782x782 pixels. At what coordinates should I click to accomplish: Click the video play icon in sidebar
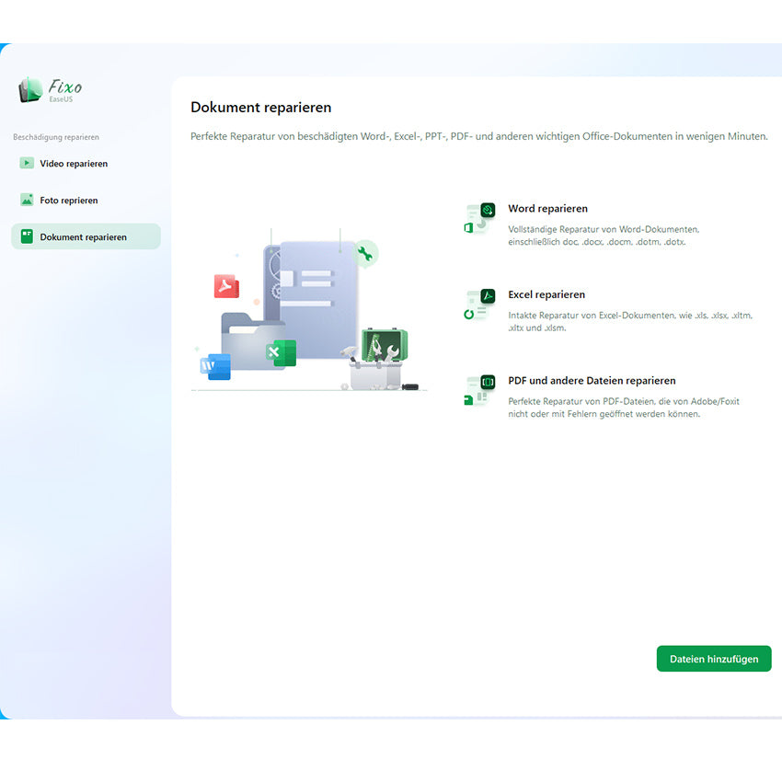(27, 163)
